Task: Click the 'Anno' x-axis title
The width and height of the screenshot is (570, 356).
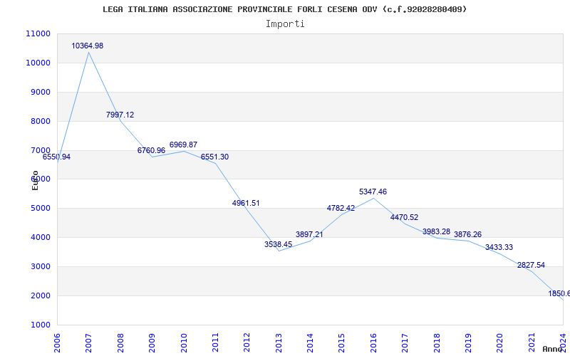Action: [552, 349]
